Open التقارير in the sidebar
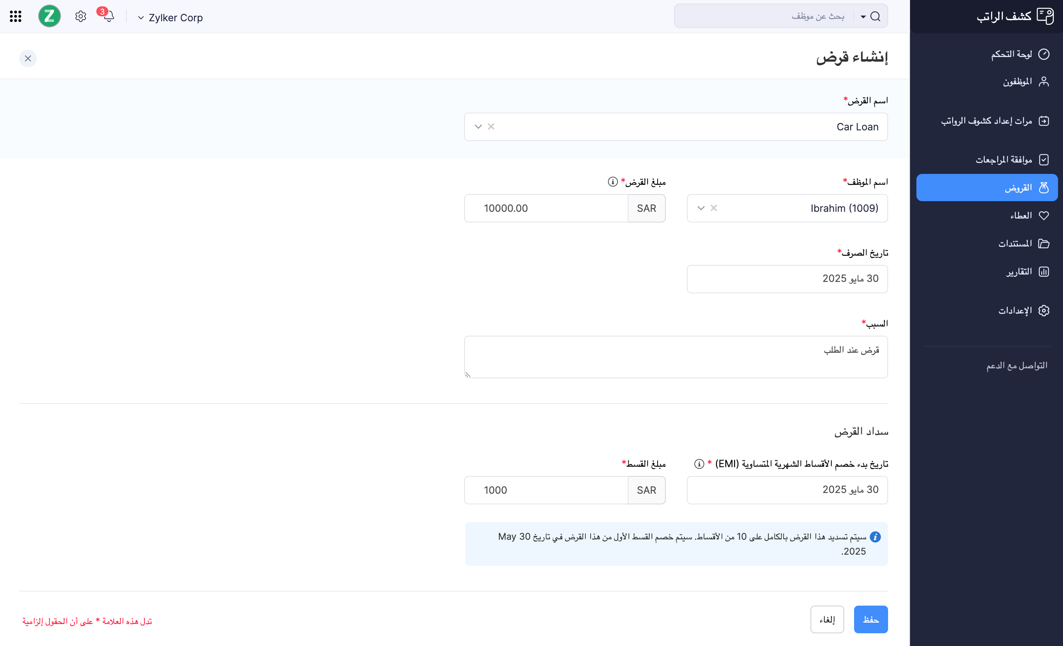The height and width of the screenshot is (646, 1063). click(1019, 271)
